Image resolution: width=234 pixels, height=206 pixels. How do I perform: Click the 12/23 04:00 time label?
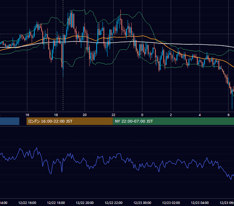pos(200,203)
